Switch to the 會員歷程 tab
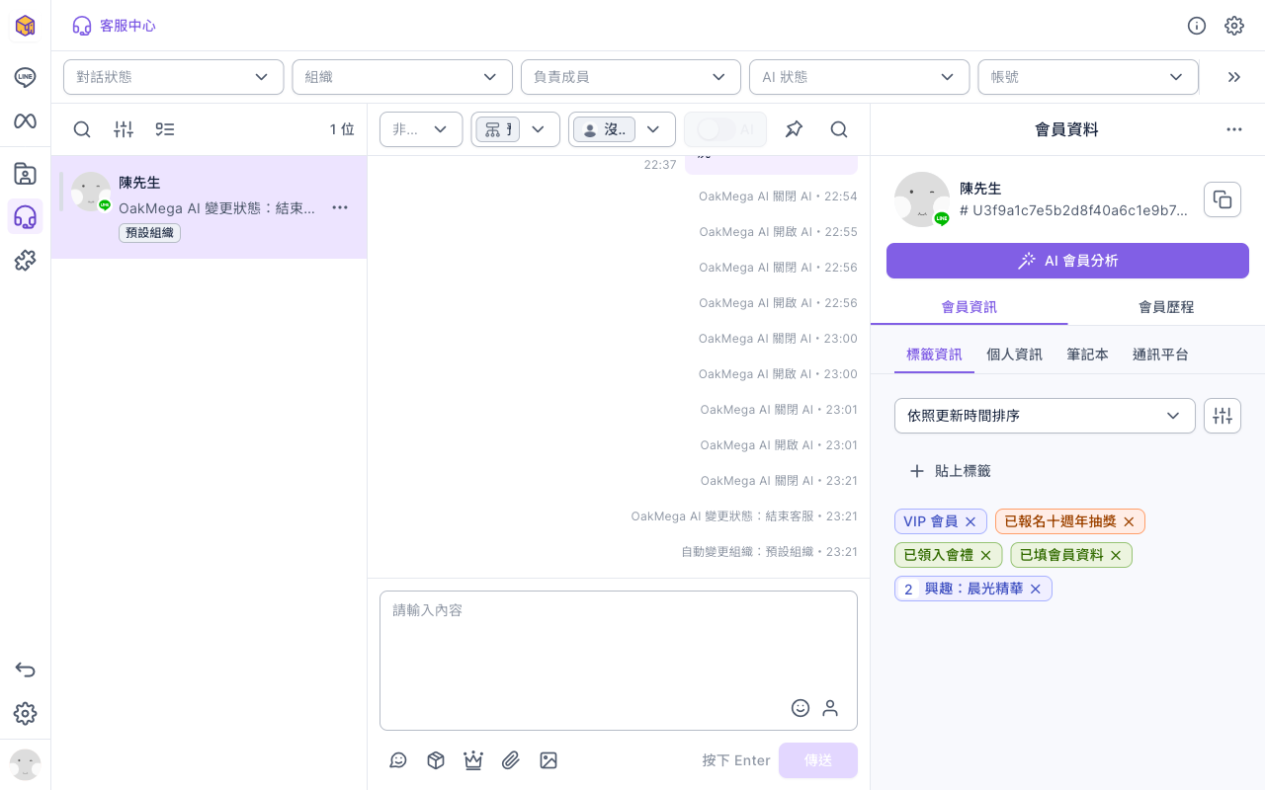 pyautogui.click(x=1166, y=307)
